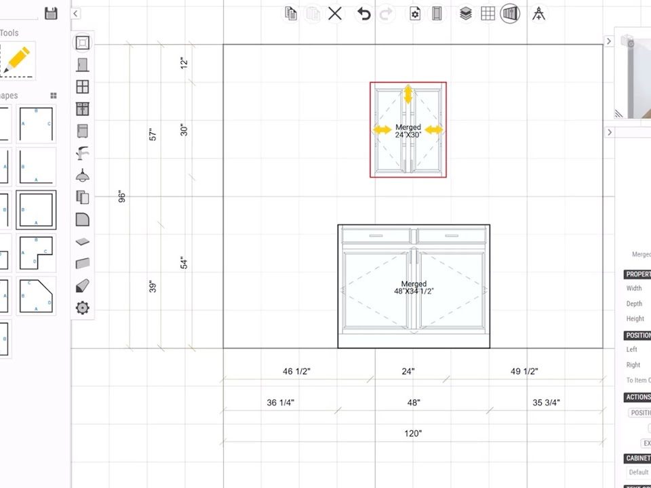Screen dimensions: 651x488
Task: Toggle the grid display icon
Action: click(x=488, y=14)
